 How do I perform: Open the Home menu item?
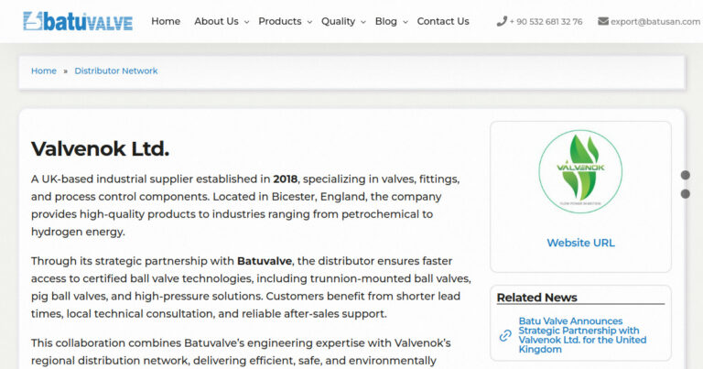coord(166,21)
